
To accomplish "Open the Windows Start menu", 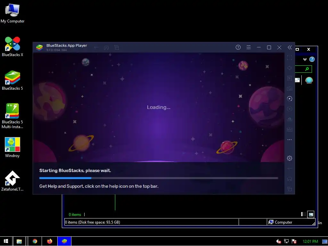I will [6, 241].
